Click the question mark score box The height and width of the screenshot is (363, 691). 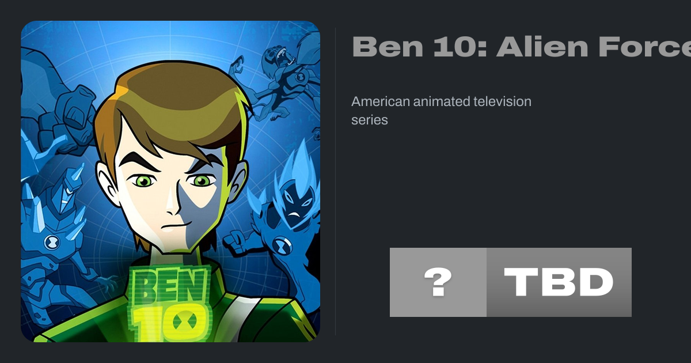438,282
